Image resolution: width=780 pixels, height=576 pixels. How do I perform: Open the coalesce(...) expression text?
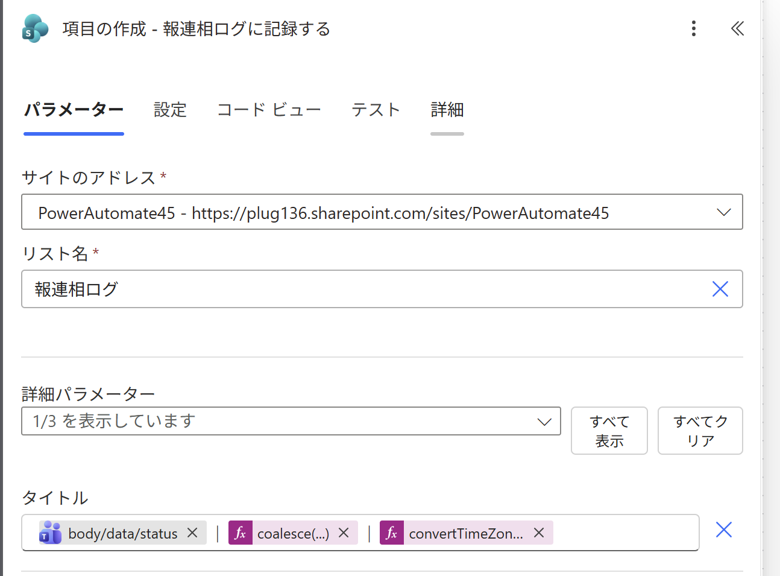click(293, 533)
